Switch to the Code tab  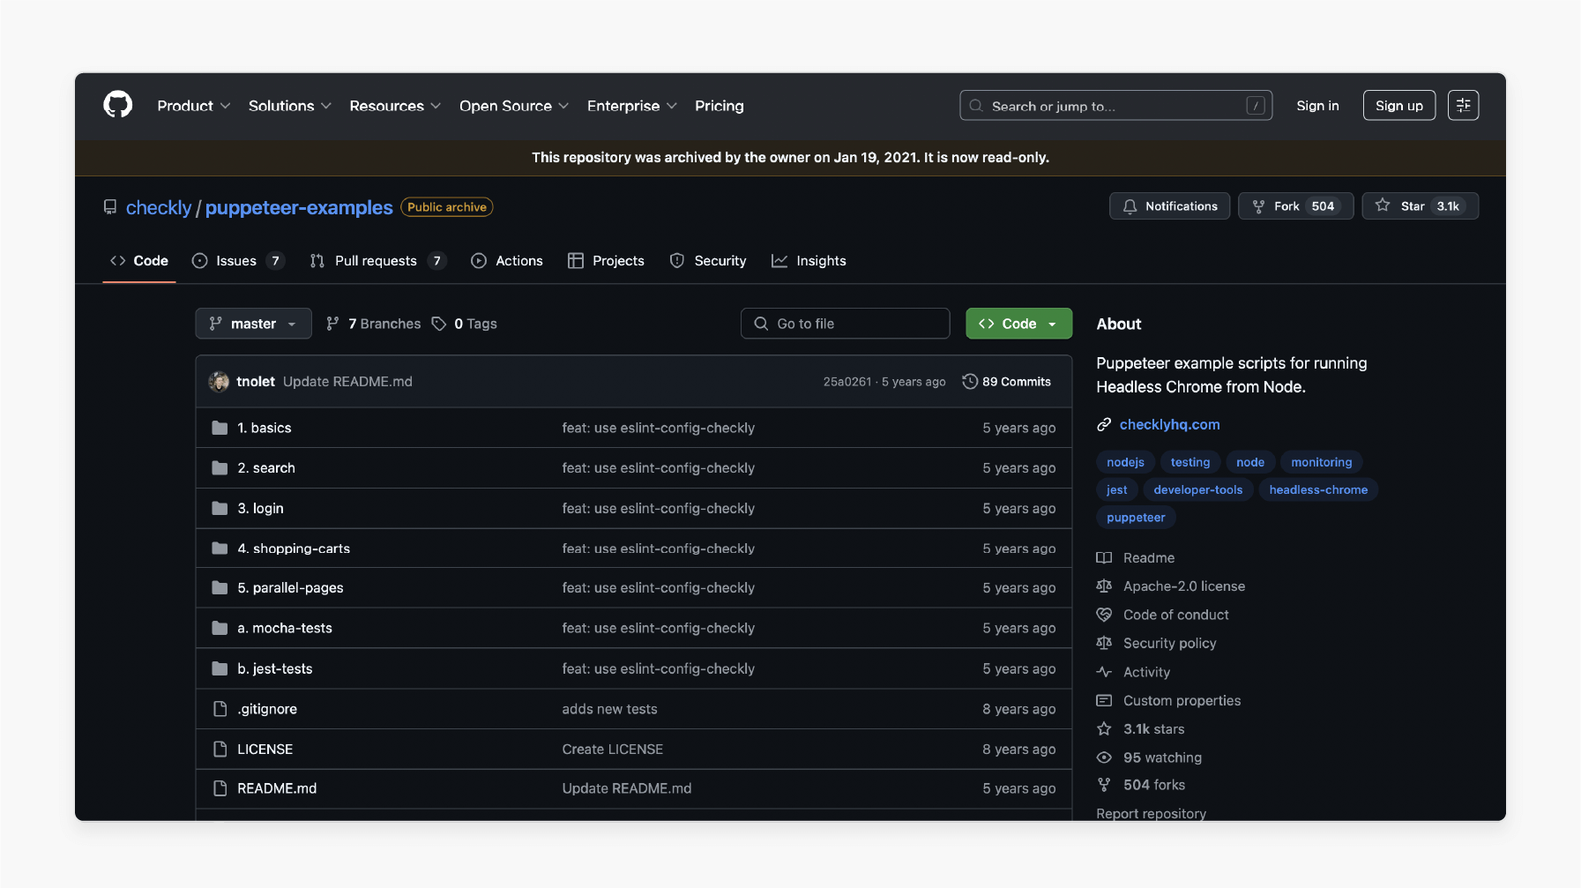click(139, 261)
